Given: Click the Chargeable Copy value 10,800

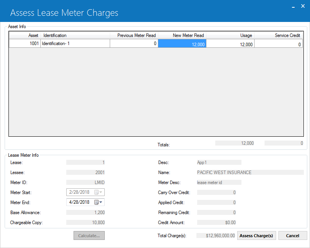Looking at the screenshot, I should [x=85, y=223].
